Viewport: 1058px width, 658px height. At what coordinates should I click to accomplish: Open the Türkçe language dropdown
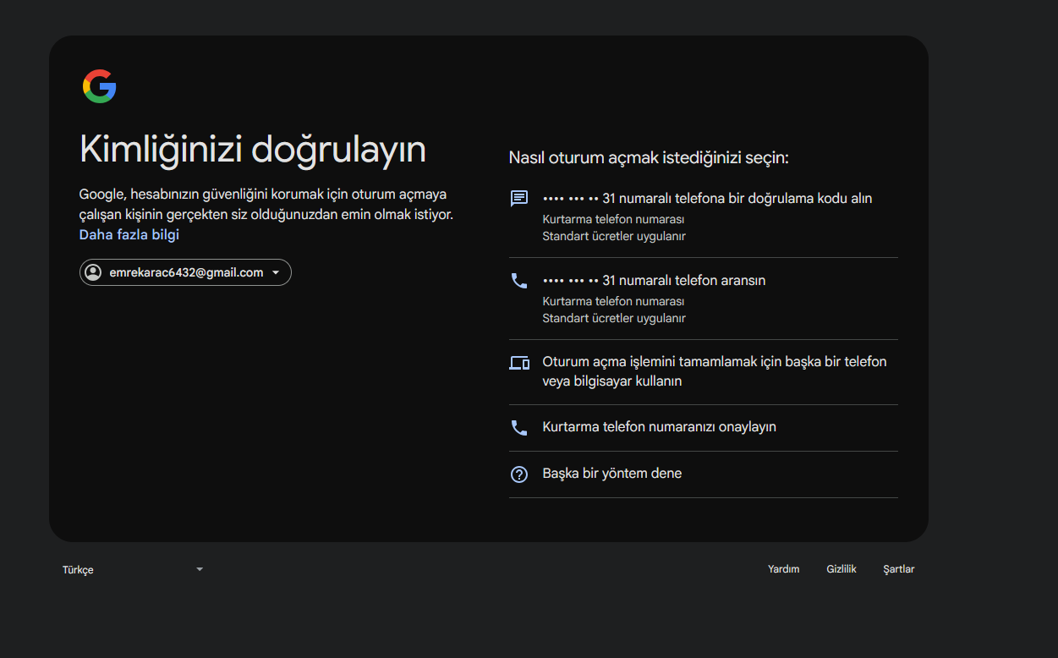[x=133, y=569]
